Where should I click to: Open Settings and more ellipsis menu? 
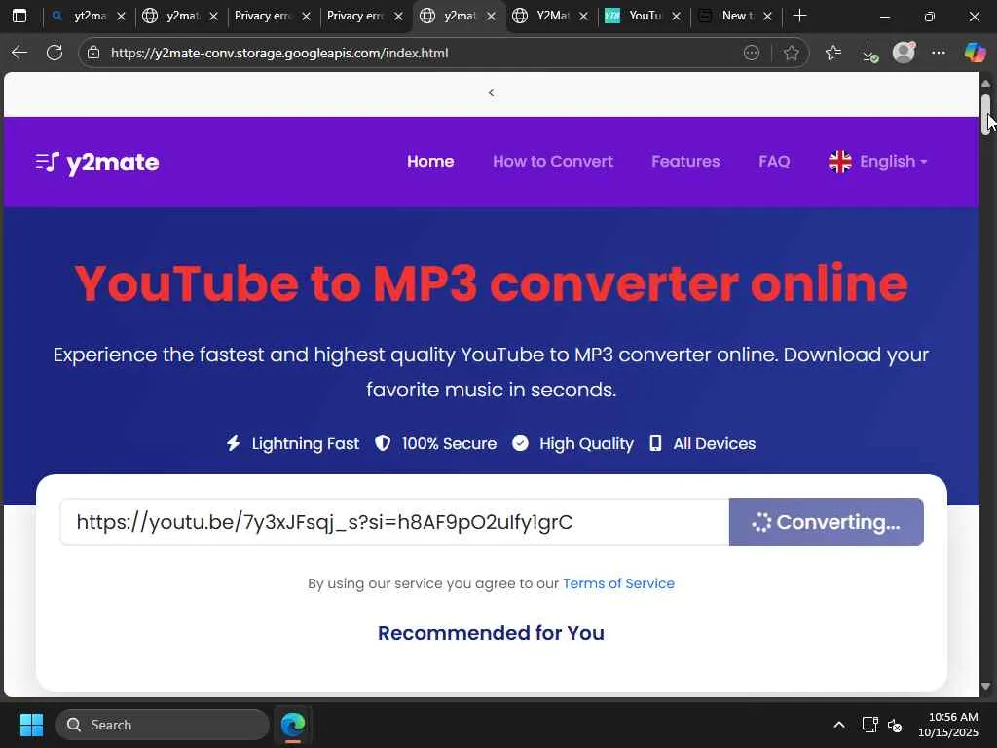tap(939, 53)
